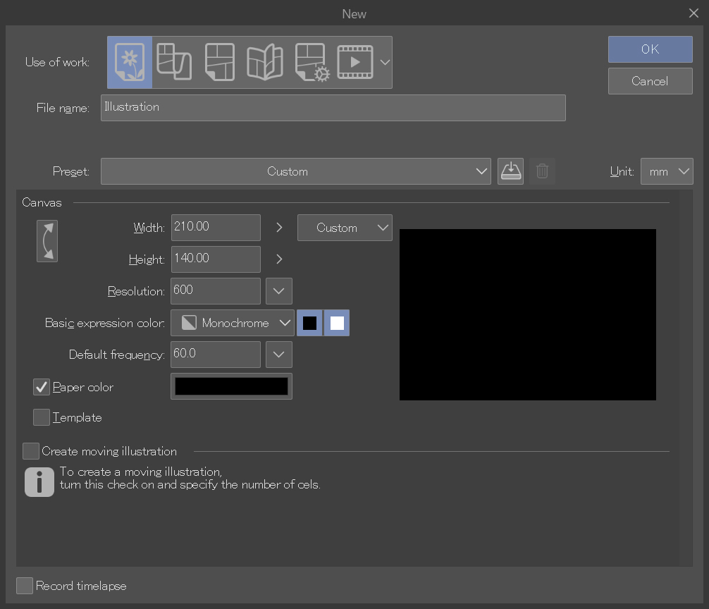Select the custom comic settings gear icon

pos(312,62)
